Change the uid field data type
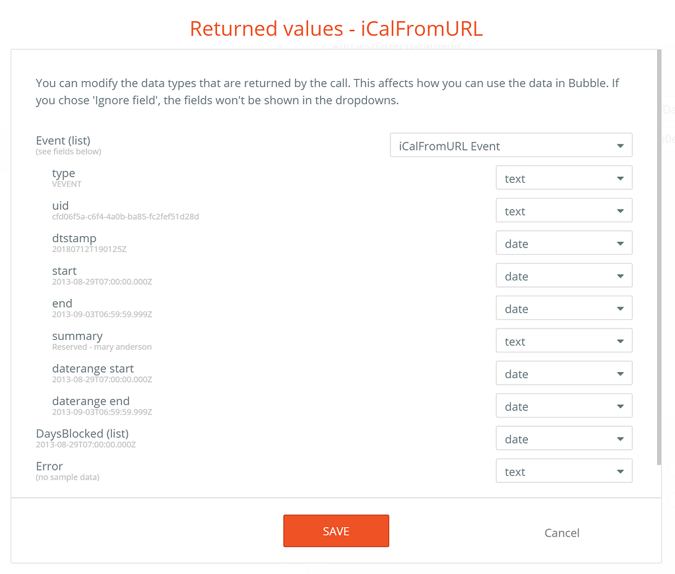Viewport: 675px width, 574px height. pos(563,211)
